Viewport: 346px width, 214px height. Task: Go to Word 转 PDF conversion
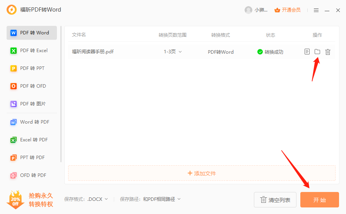[32, 122]
